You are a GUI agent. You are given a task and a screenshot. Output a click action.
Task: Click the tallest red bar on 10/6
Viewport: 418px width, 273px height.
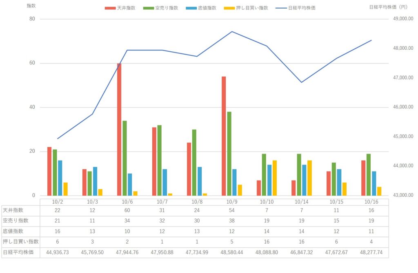click(119, 130)
